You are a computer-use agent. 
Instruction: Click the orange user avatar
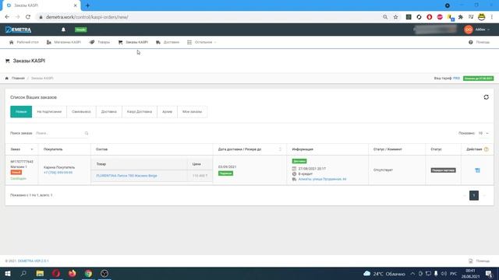[468, 30]
